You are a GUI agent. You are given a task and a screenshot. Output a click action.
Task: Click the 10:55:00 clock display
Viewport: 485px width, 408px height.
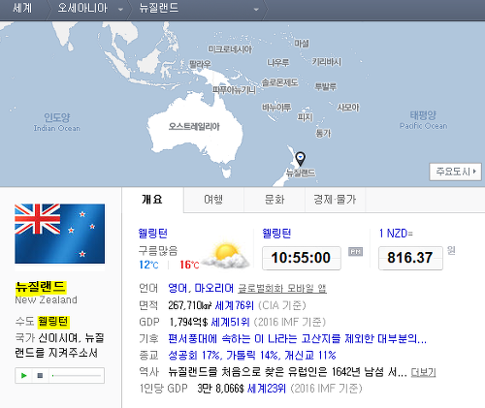pyautogui.click(x=302, y=258)
